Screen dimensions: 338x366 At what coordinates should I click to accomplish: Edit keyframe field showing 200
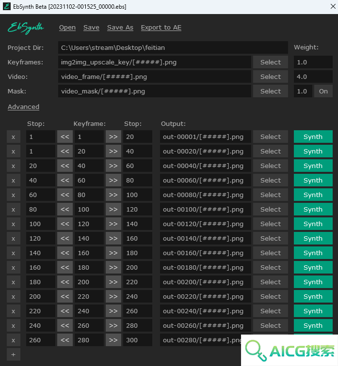[89, 282]
